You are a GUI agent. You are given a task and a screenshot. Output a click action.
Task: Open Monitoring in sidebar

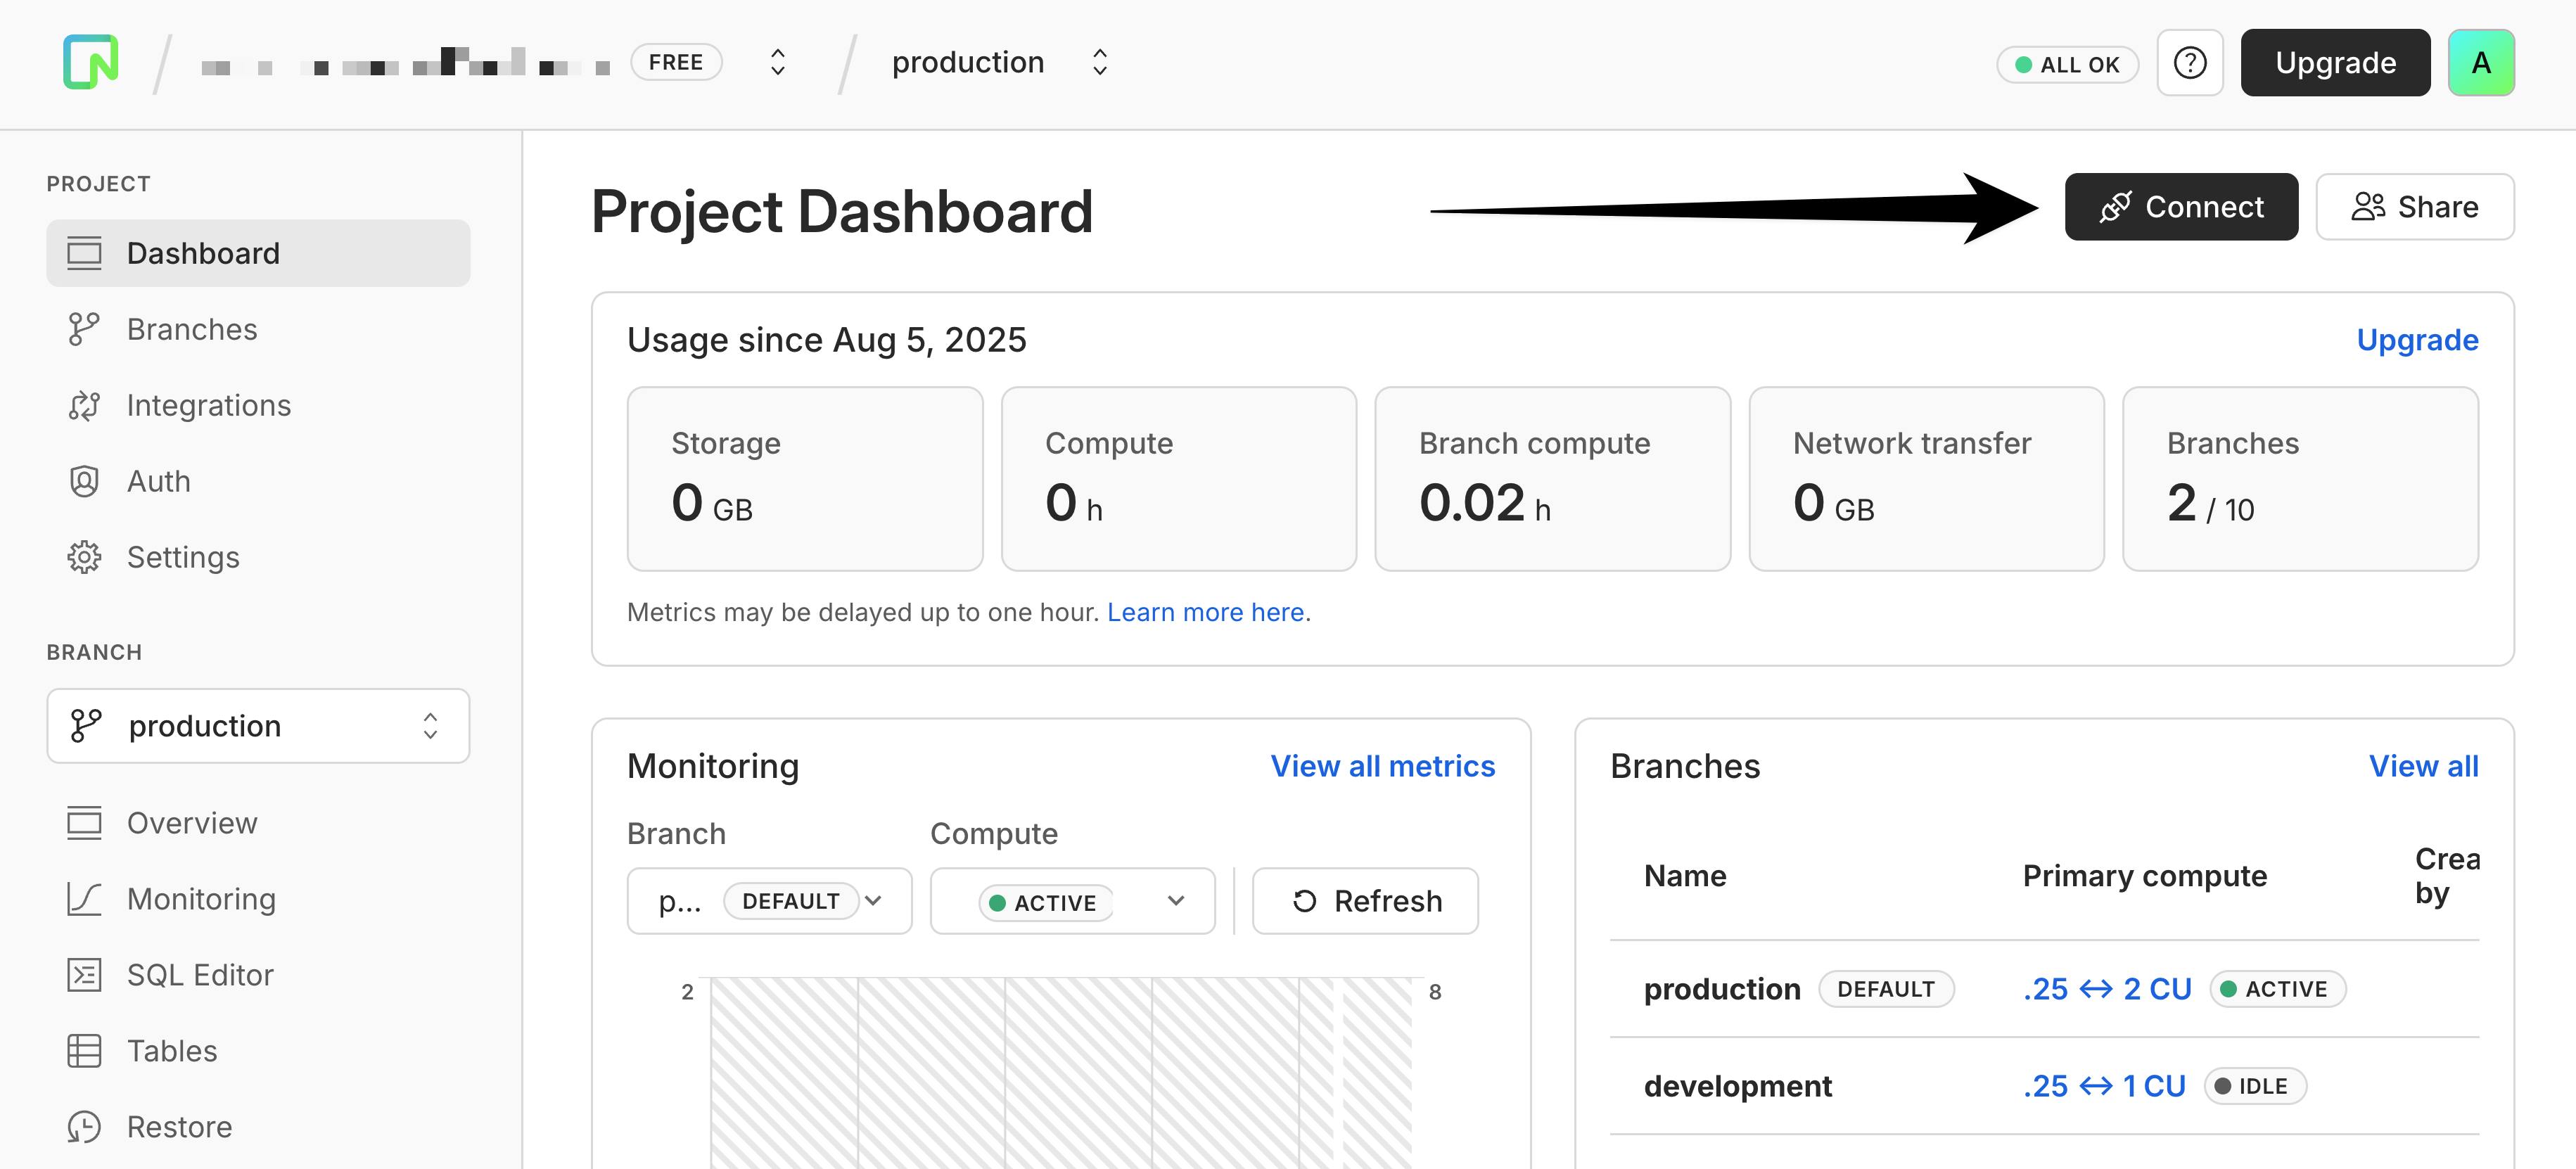(x=258, y=899)
